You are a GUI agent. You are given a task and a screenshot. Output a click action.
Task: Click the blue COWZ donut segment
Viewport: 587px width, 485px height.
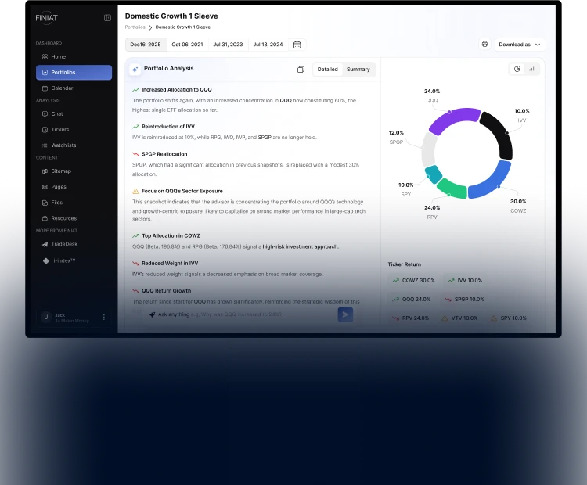[492, 182]
